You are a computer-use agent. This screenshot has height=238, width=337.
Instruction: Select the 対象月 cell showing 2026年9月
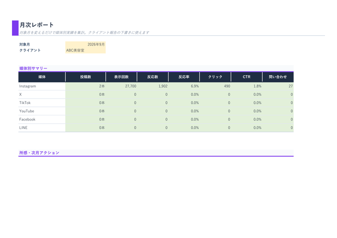[x=85, y=44]
